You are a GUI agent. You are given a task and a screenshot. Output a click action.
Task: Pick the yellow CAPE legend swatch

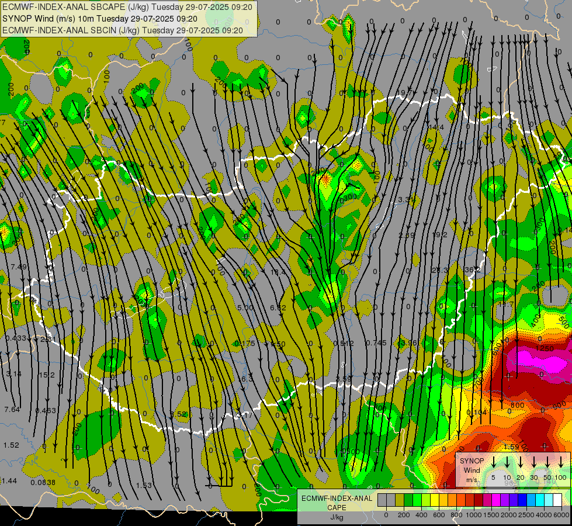coord(435,500)
